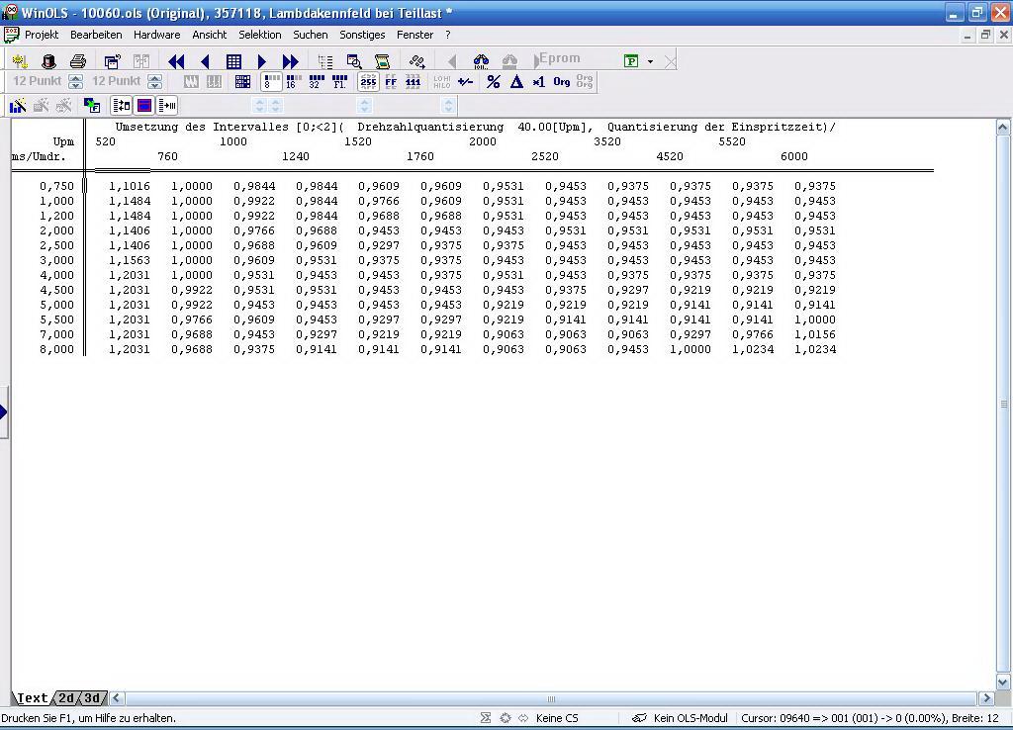The image size is (1013, 730).
Task: Click the horizontal scrollbar left arrow
Action: point(117,698)
